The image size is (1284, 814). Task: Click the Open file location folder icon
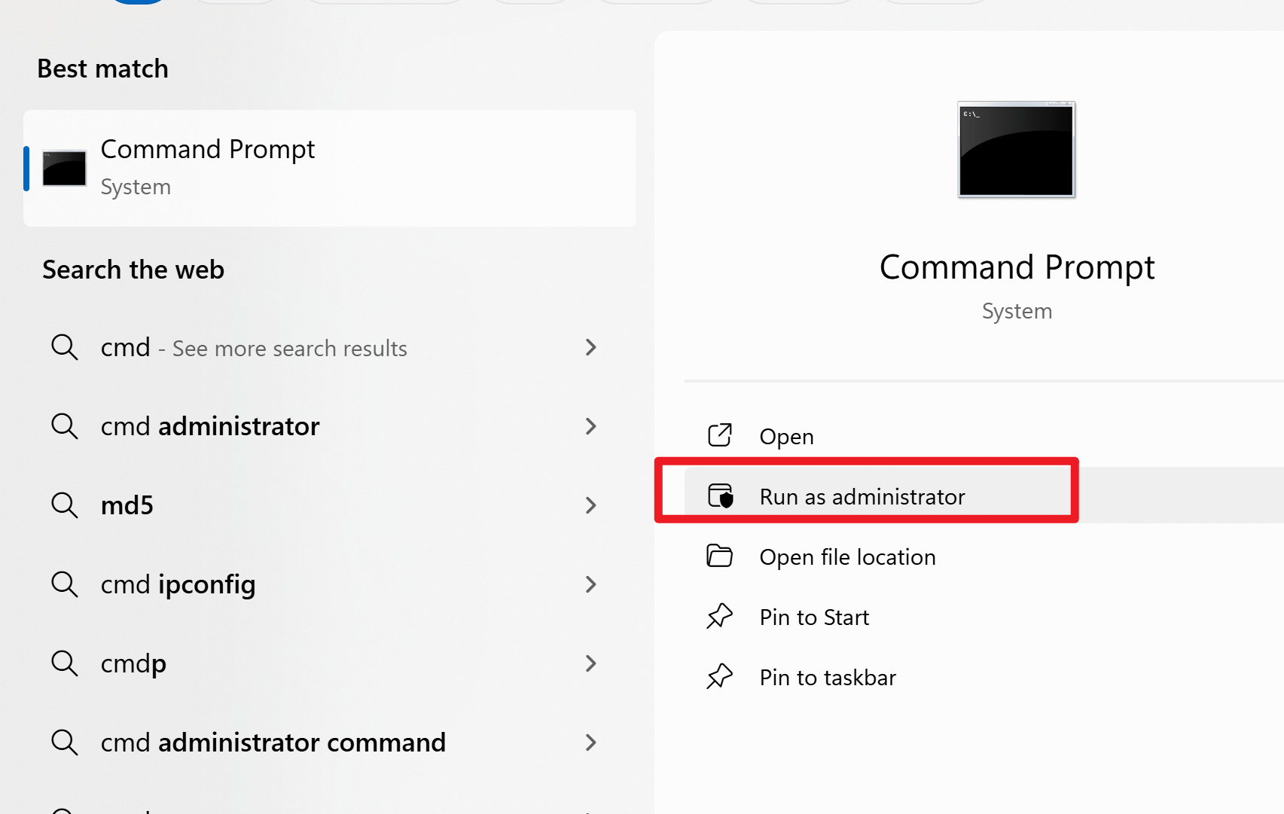pyautogui.click(x=720, y=556)
